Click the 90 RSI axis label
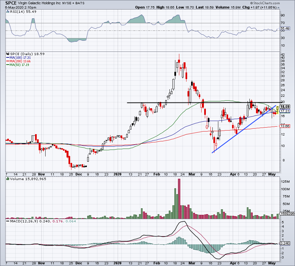This screenshot has height=266, width=295. point(283,15)
